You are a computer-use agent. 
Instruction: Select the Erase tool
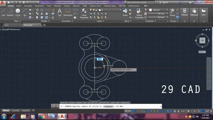point(53,10)
